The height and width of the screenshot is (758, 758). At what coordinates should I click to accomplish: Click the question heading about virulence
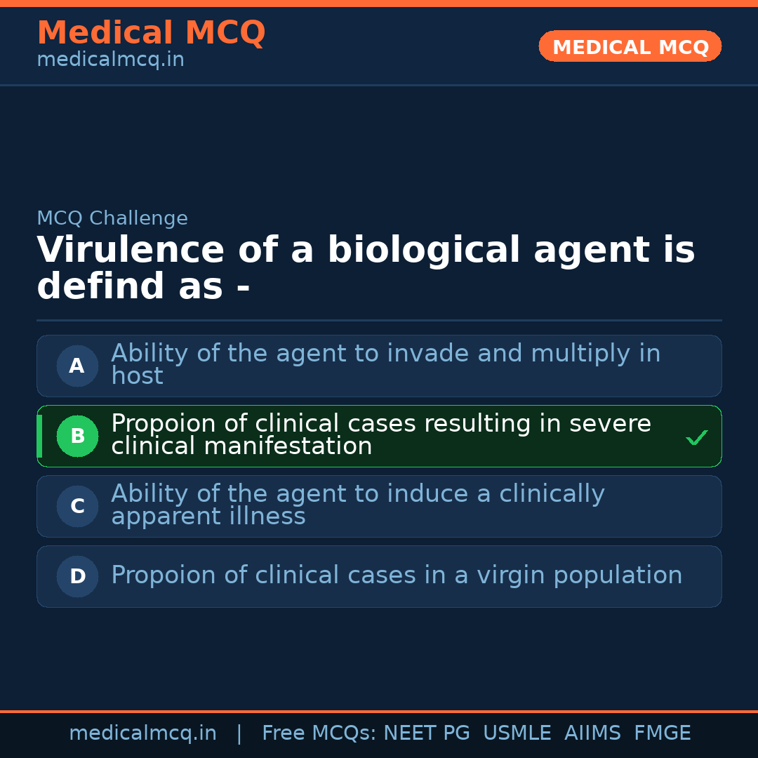pyautogui.click(x=365, y=268)
